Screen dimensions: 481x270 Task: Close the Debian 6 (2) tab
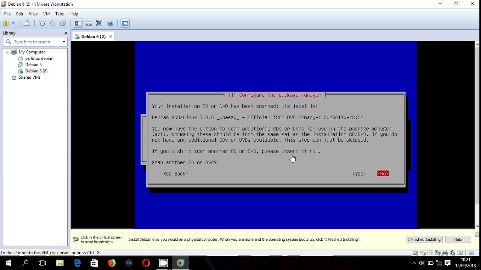click(x=110, y=36)
